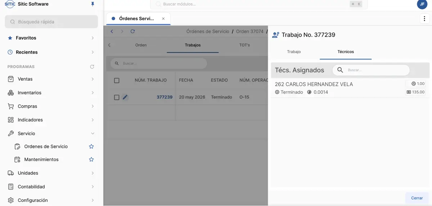Open the three-dot options menu
Screen dimensions: 432x206
click(x=424, y=19)
